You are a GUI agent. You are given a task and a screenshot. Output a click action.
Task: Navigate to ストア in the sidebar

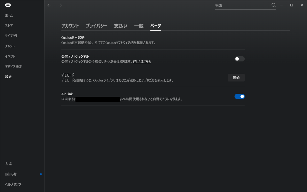[8, 26]
